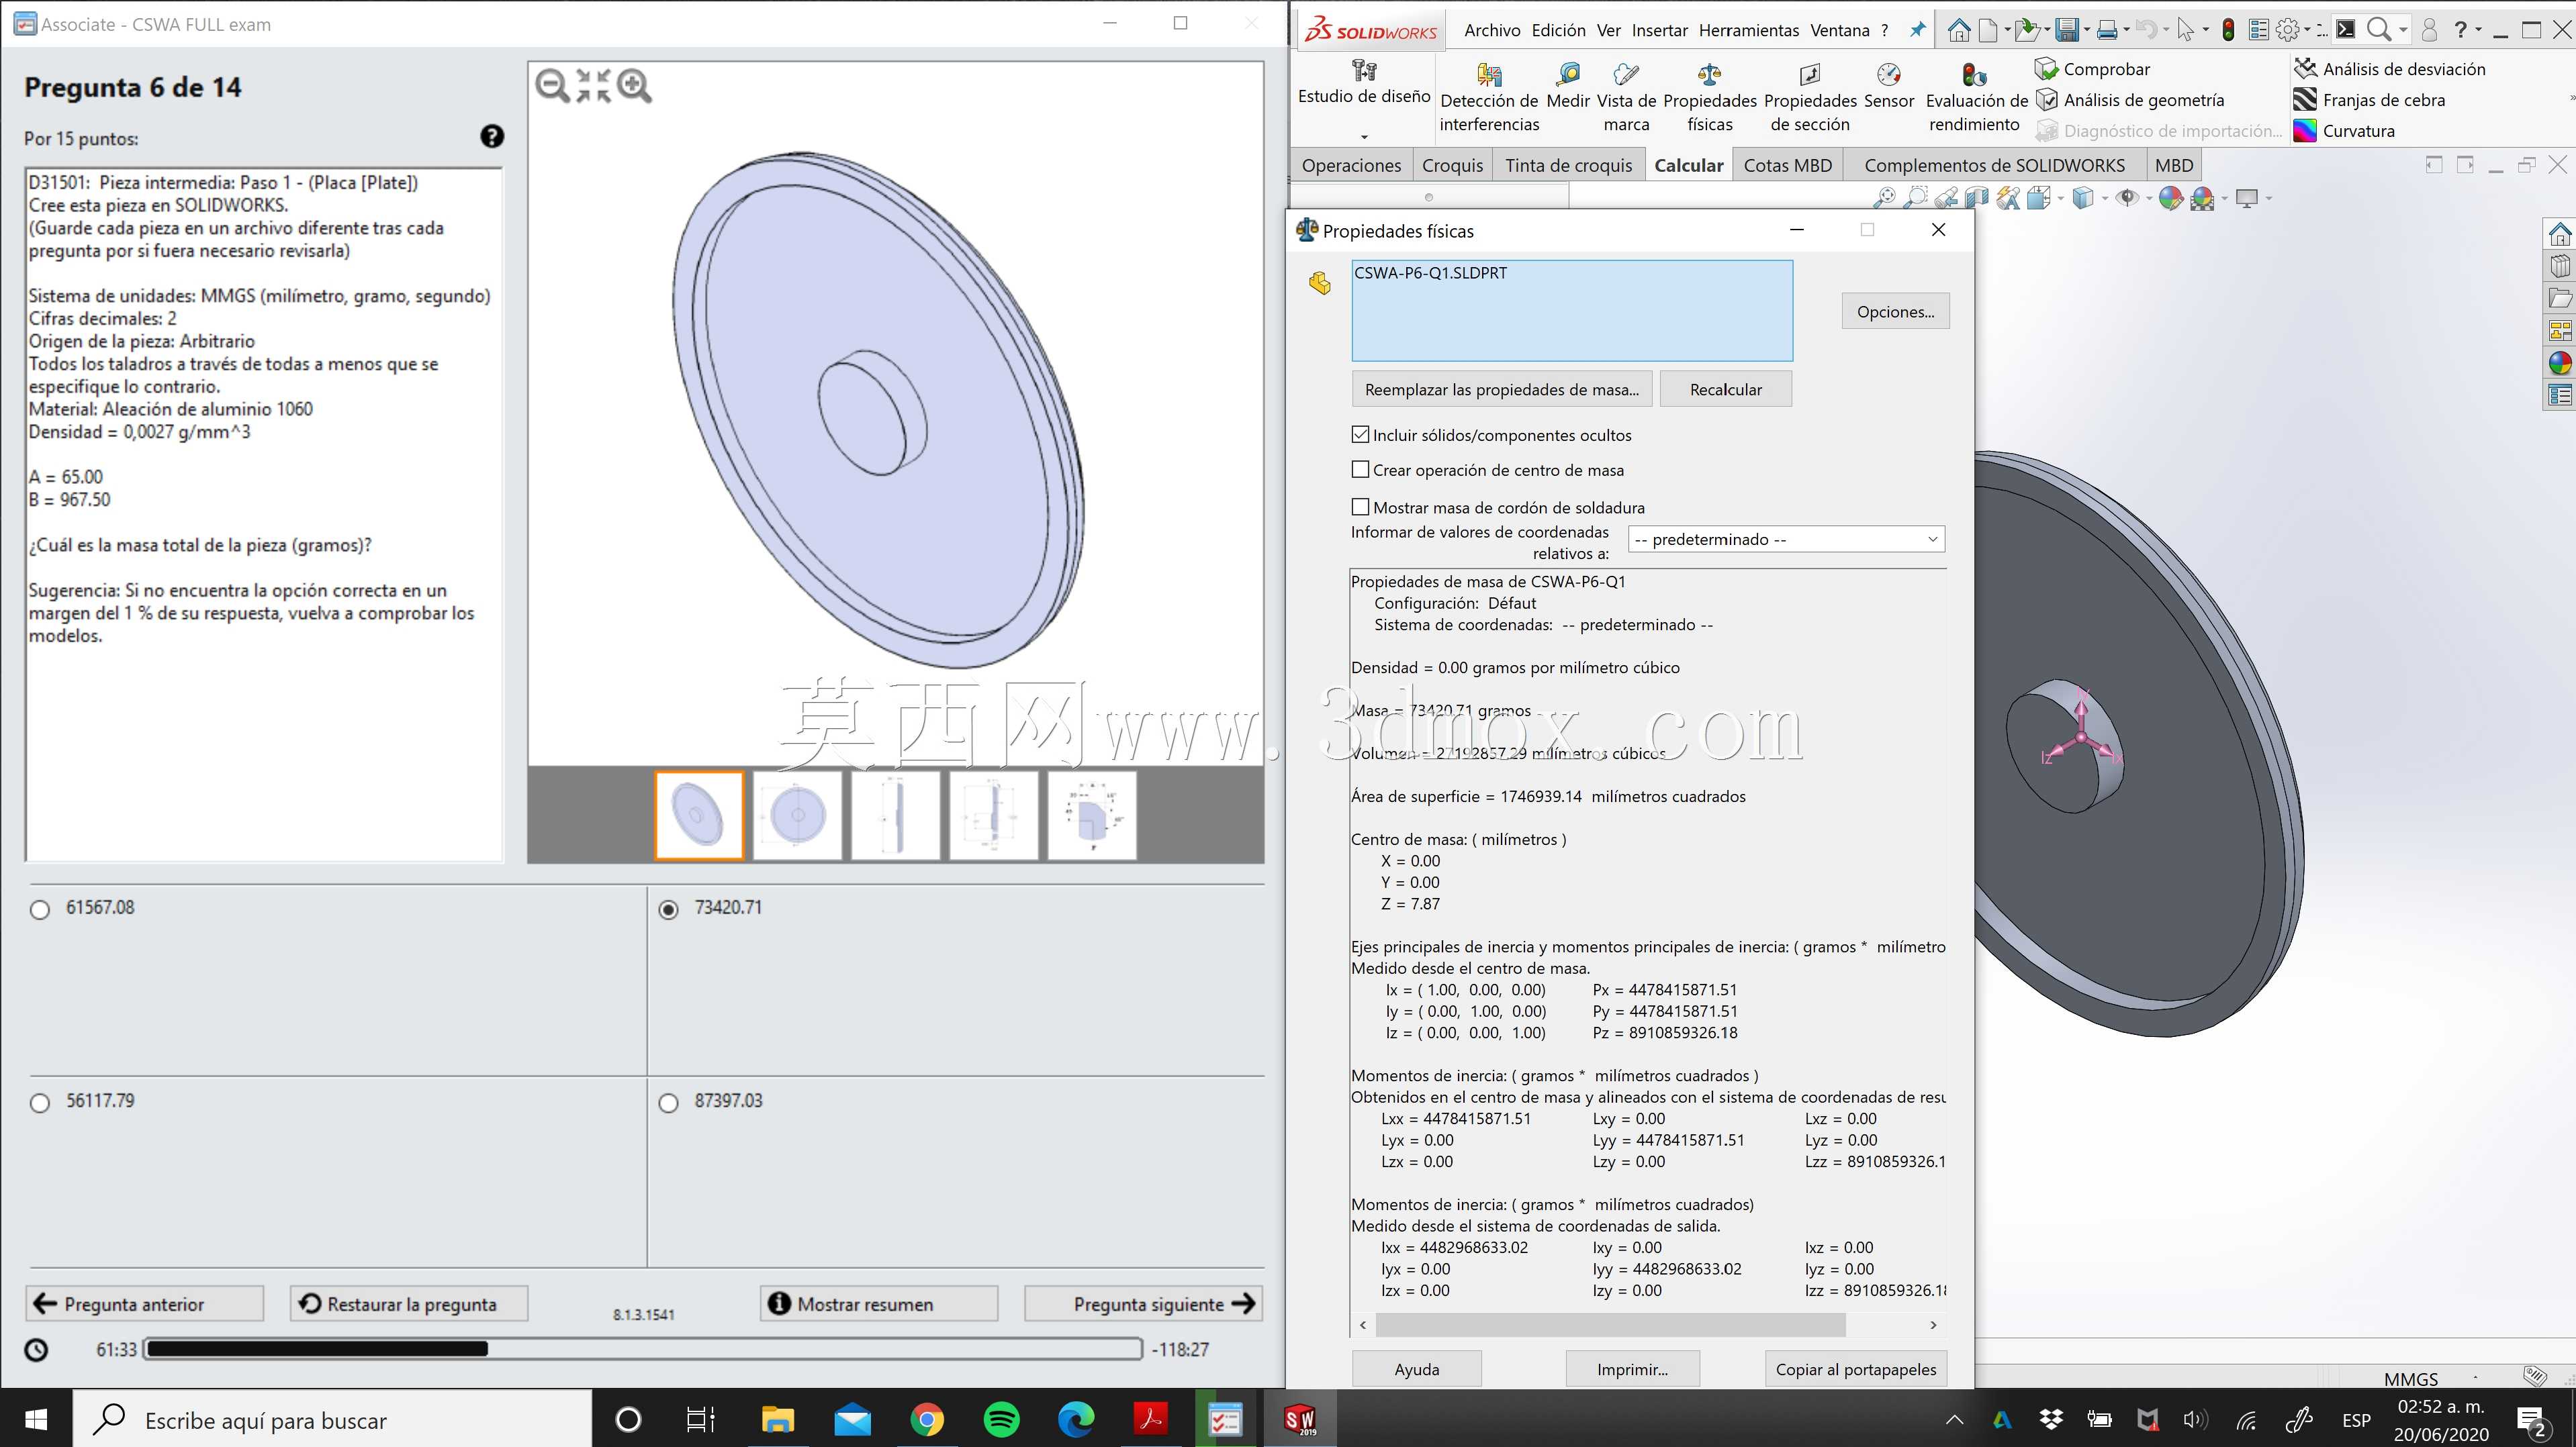
Task: Open the Appearances sphere in right task pane
Action: (x=2560, y=364)
